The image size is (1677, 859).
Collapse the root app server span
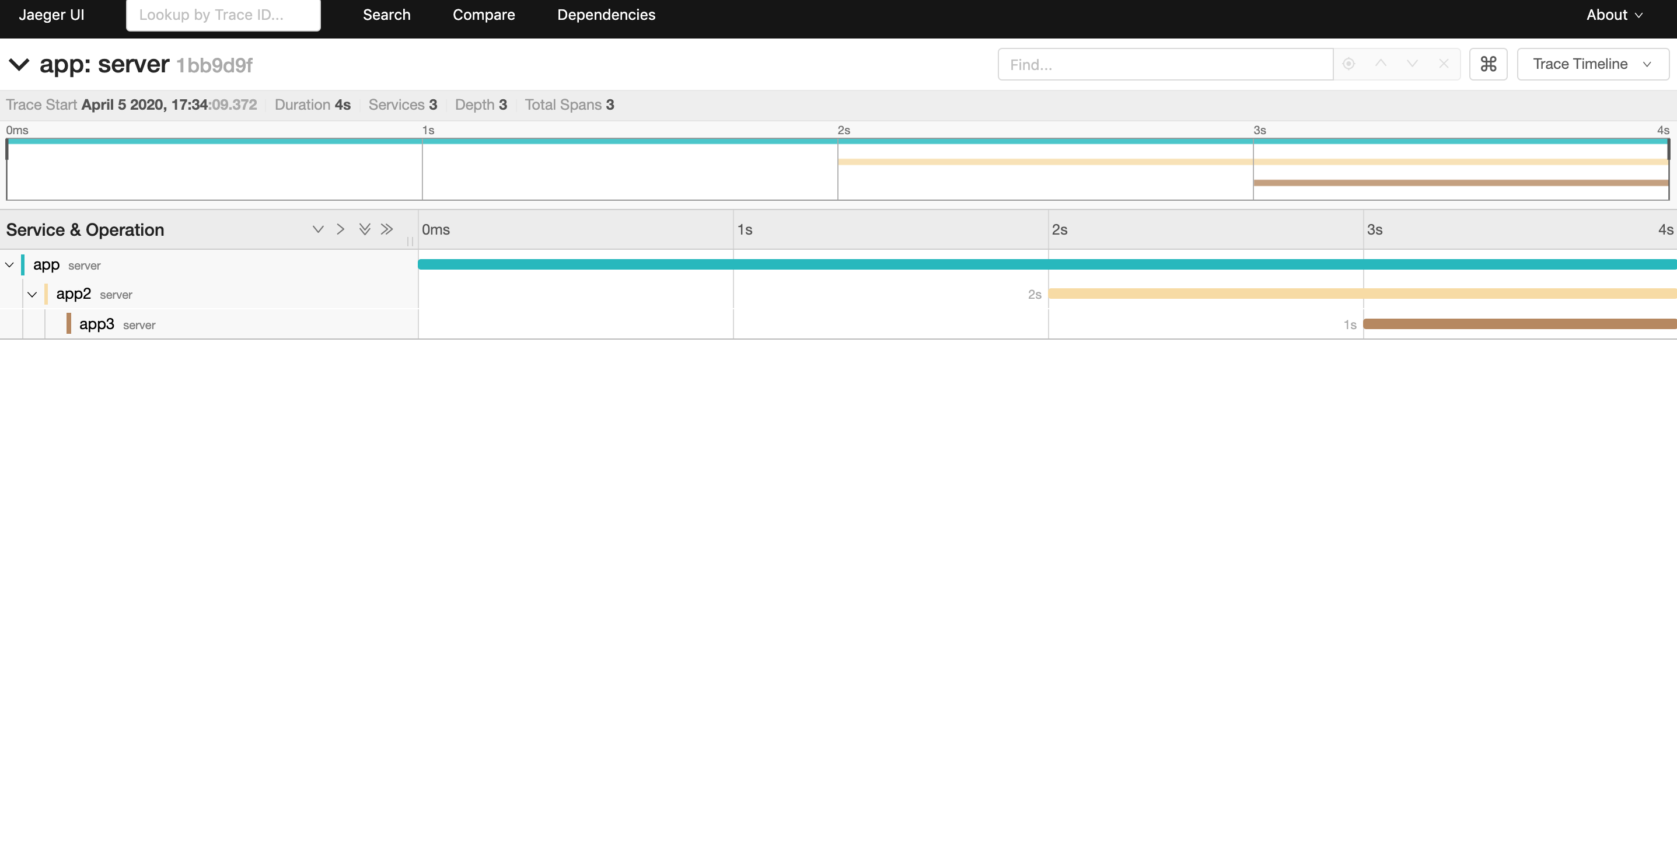[x=9, y=264]
